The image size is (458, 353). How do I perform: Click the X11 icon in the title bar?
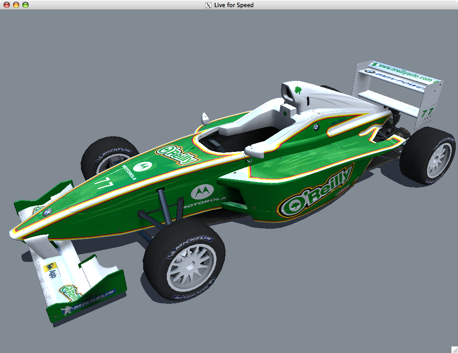(208, 5)
